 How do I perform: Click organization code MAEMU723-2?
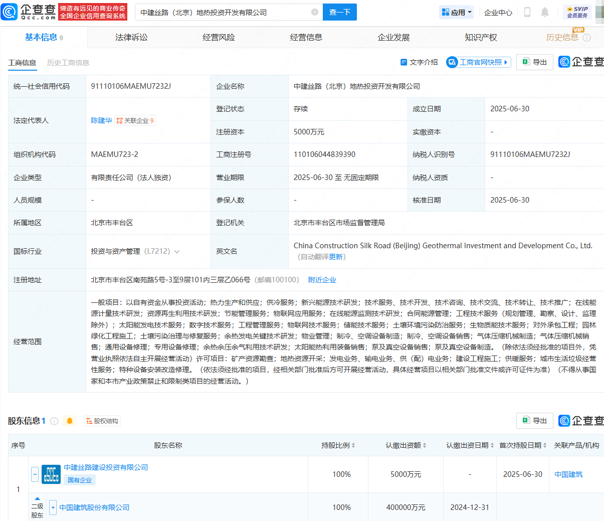115,154
